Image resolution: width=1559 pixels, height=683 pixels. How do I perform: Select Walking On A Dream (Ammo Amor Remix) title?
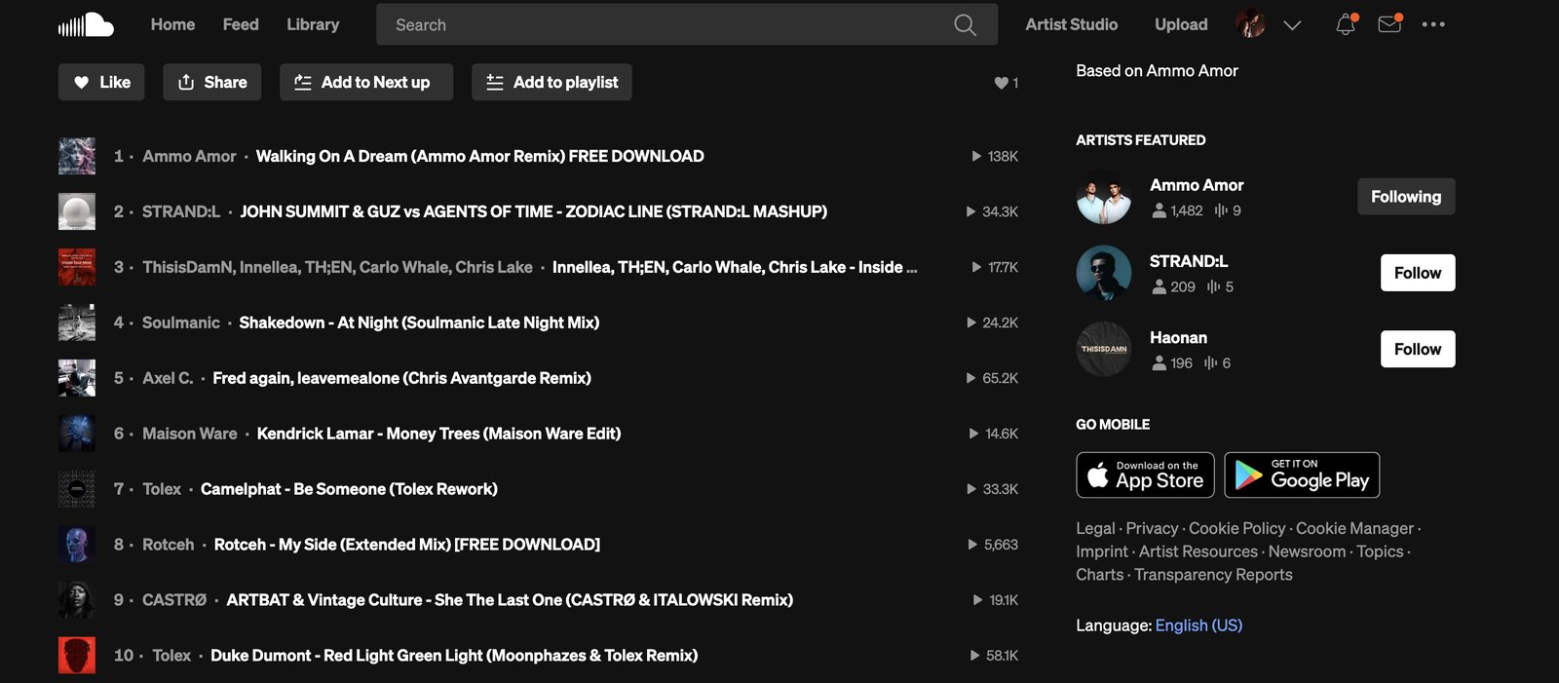pos(479,156)
